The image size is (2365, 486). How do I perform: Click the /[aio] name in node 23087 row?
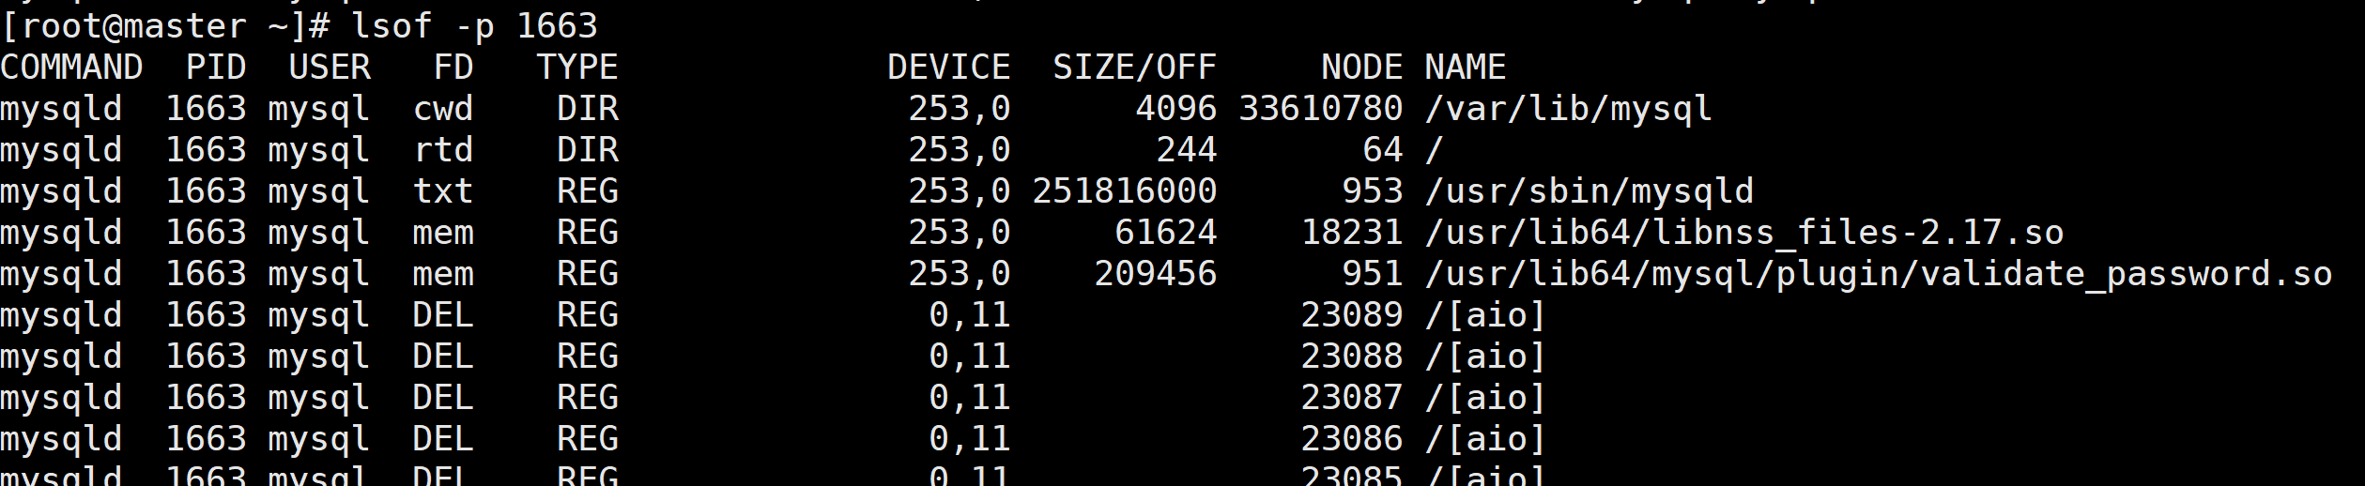tap(1485, 398)
